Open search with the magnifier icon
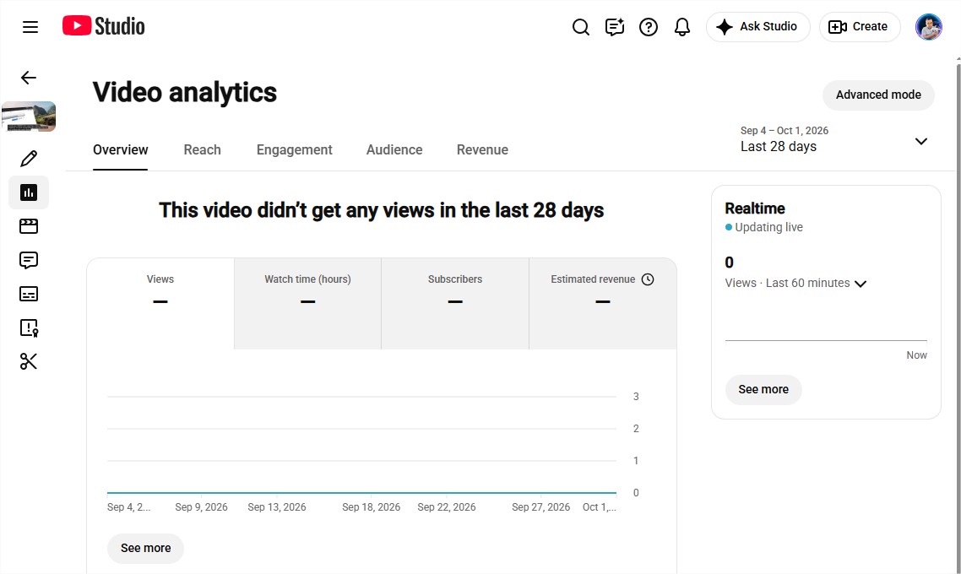Viewport: 961px width, 574px height. (580, 27)
